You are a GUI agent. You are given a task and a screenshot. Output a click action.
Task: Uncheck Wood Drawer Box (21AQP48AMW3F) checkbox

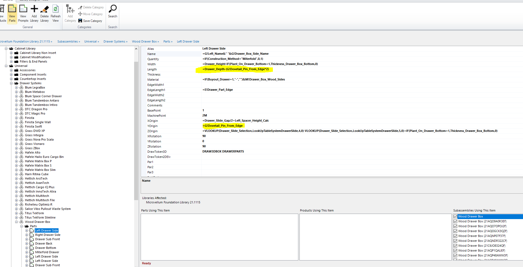456,256
